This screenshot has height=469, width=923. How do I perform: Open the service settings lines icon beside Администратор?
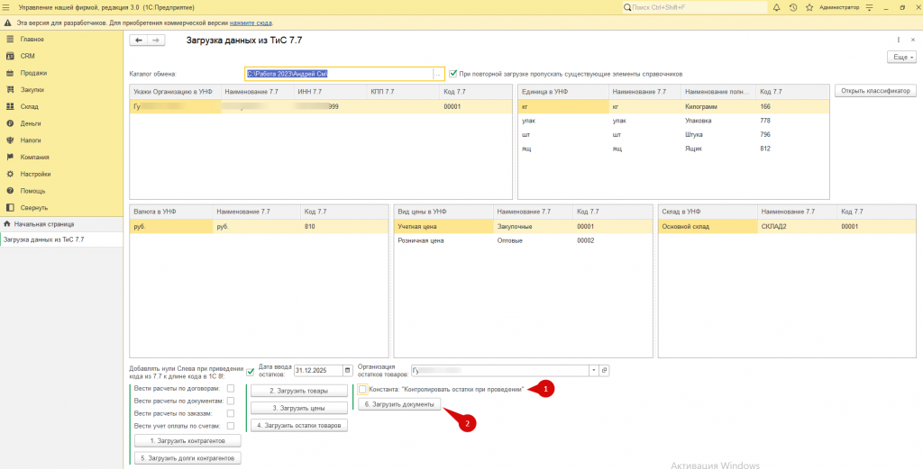(870, 7)
